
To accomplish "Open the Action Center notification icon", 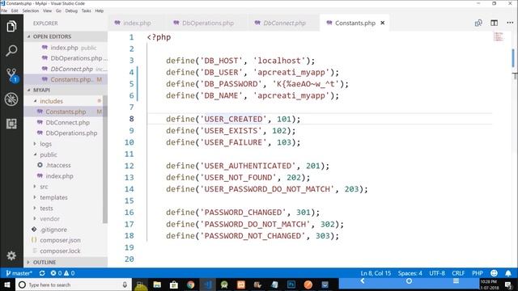I will 508,285.
